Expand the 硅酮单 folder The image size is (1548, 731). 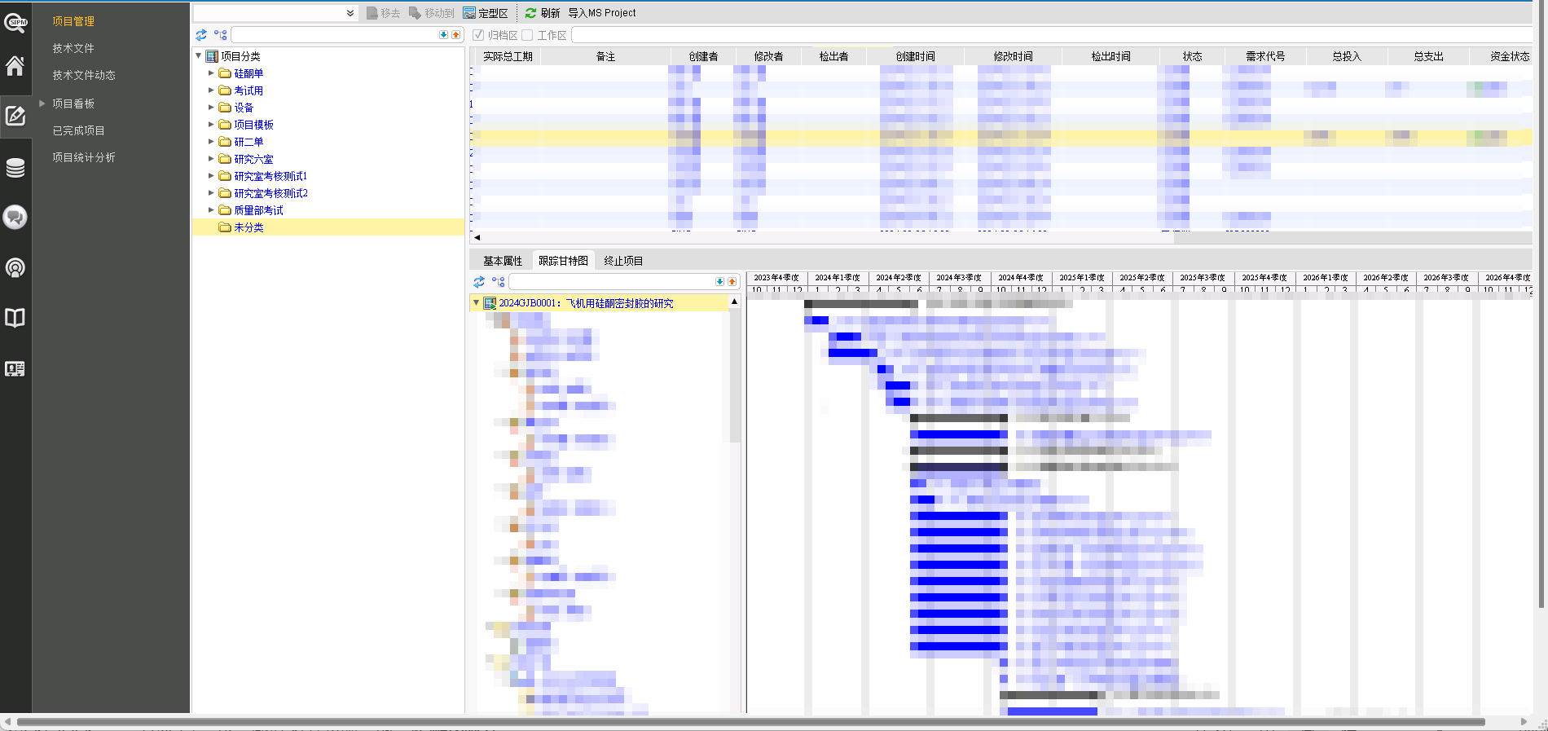click(x=211, y=73)
